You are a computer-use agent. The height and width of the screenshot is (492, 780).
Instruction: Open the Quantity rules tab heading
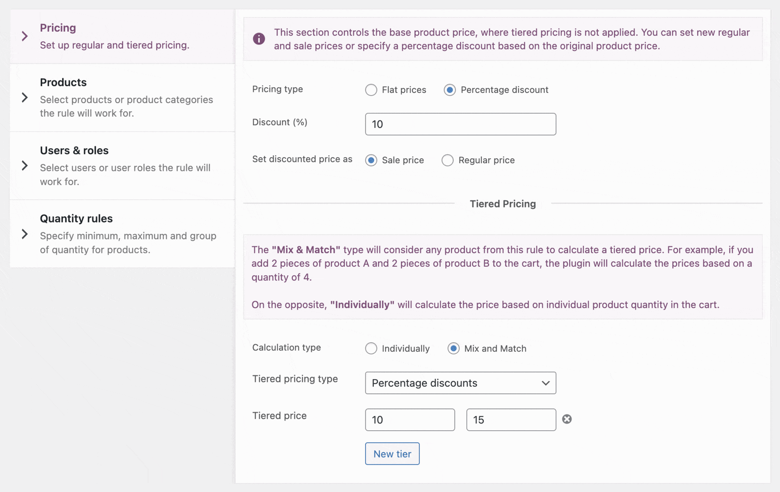[76, 219]
